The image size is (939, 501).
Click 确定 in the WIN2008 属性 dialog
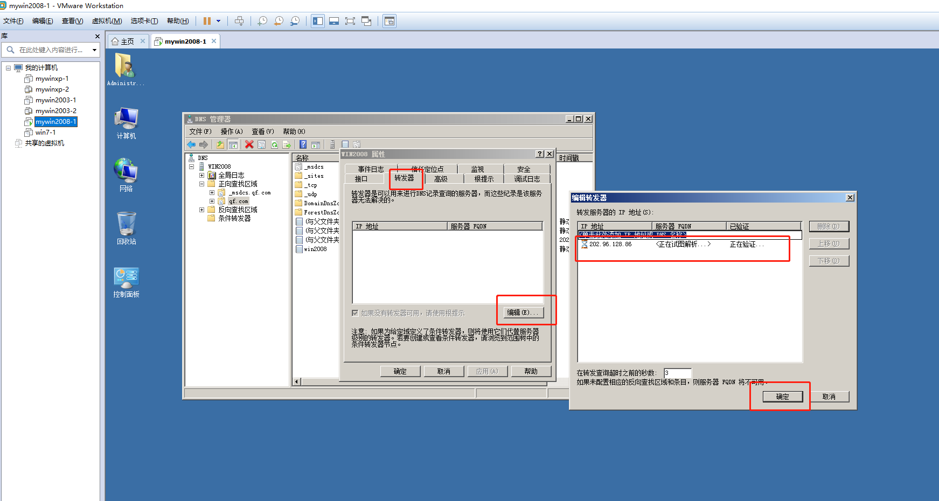pyautogui.click(x=400, y=371)
